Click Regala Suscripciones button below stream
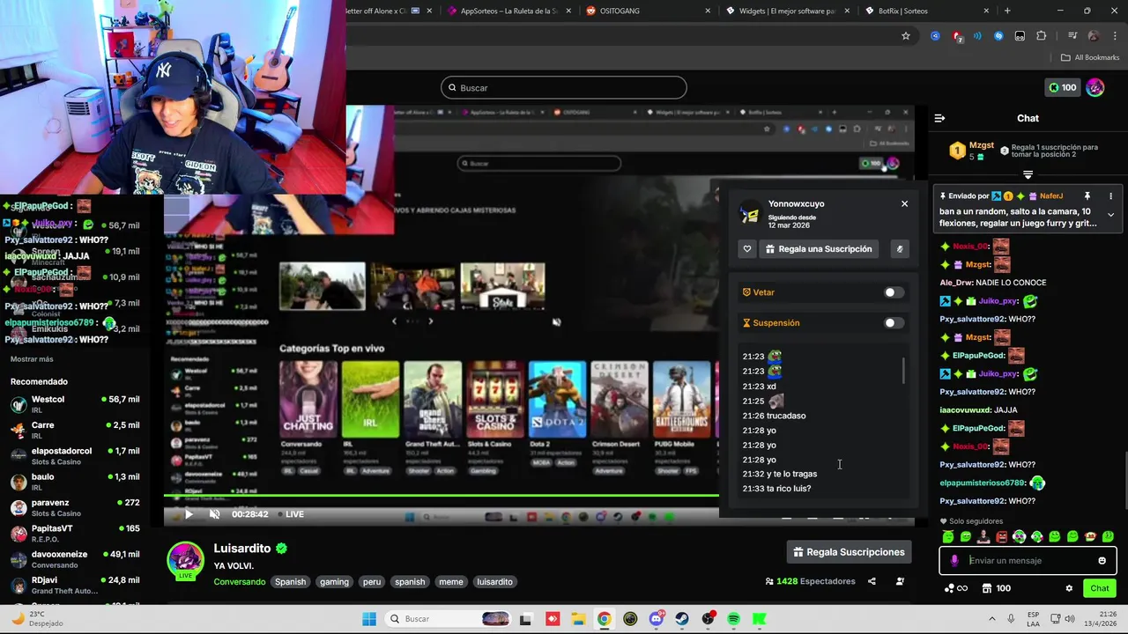1128x634 pixels. tap(850, 552)
